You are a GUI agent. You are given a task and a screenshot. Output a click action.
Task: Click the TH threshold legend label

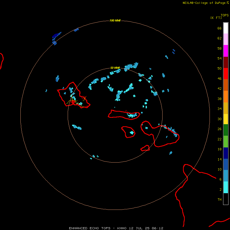pyautogui.click(x=220, y=200)
